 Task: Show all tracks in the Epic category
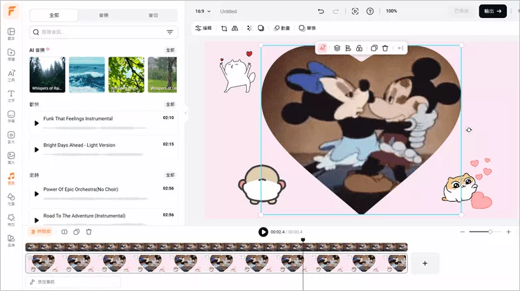(170, 175)
